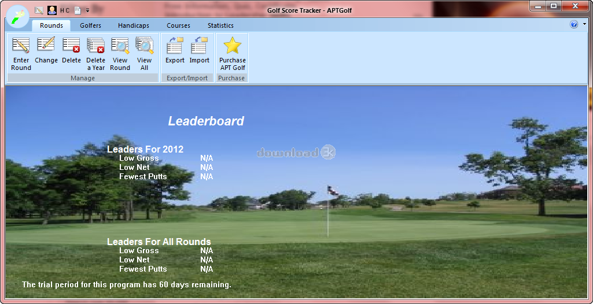Click the Export icon

[x=175, y=46]
